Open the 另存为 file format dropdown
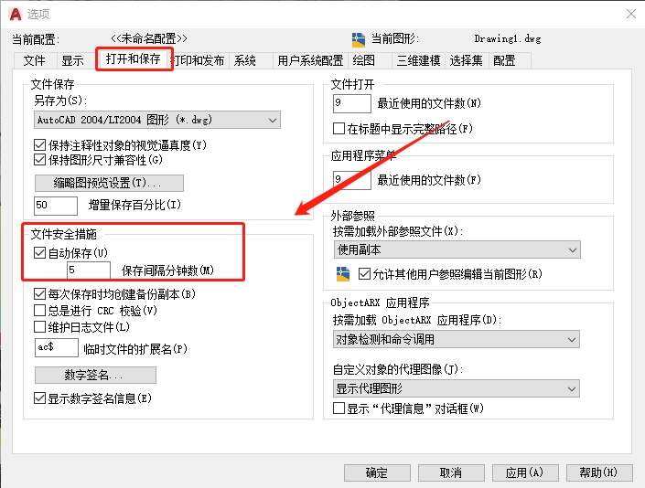The width and height of the screenshot is (645, 488). (x=157, y=120)
